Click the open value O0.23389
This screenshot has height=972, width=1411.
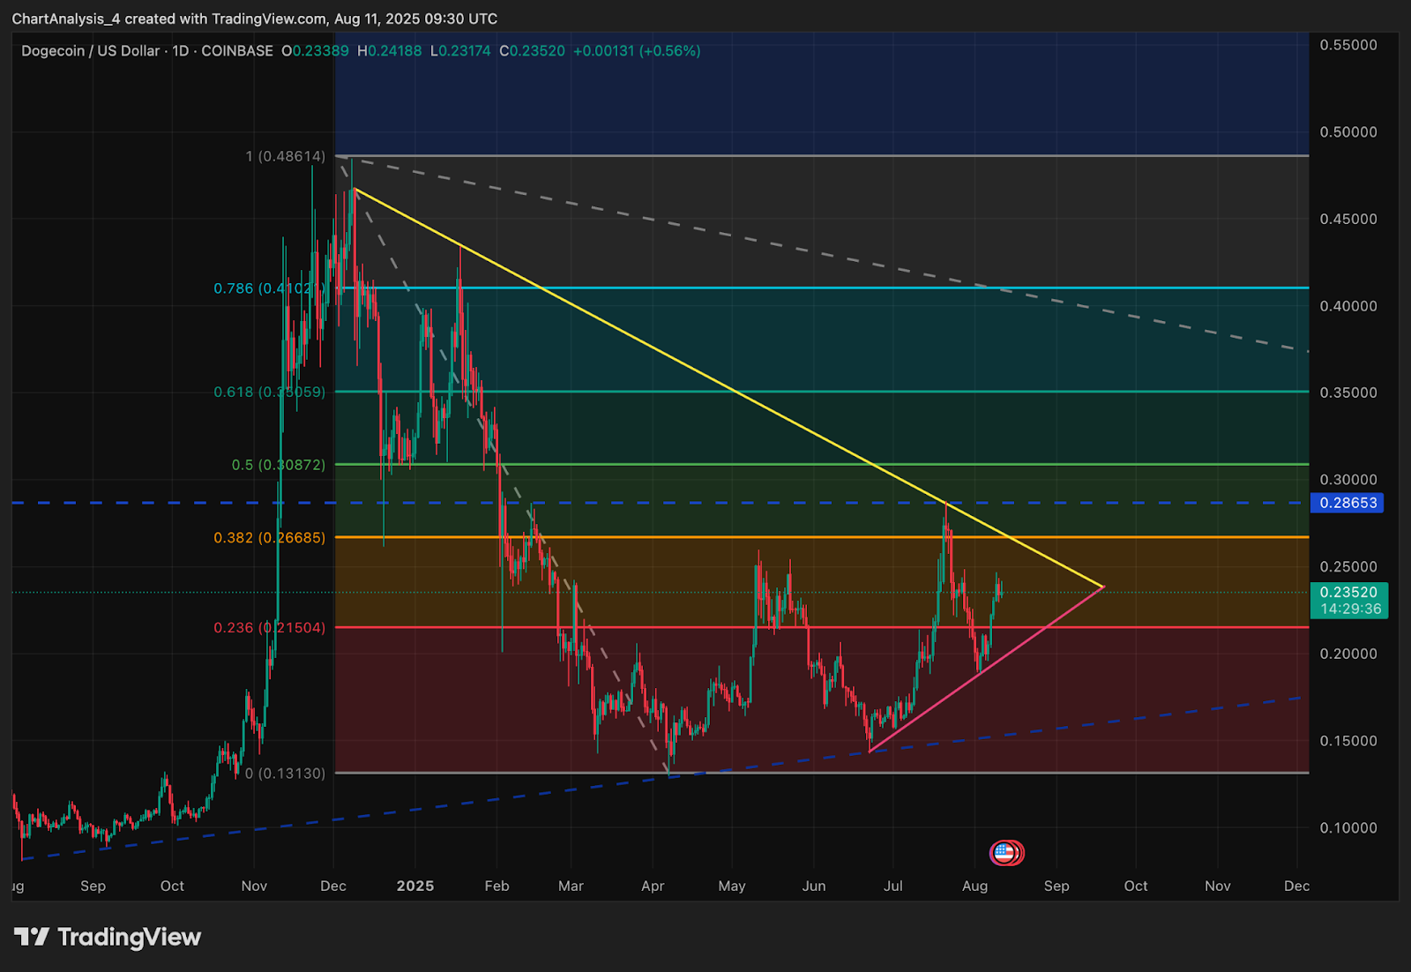[x=315, y=51]
